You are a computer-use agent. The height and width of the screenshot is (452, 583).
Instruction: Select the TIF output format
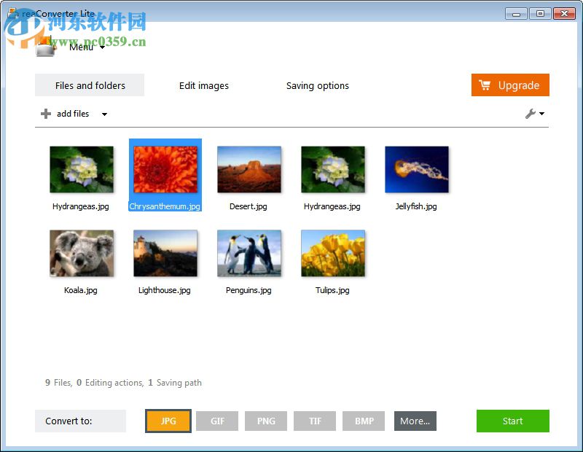(x=314, y=421)
